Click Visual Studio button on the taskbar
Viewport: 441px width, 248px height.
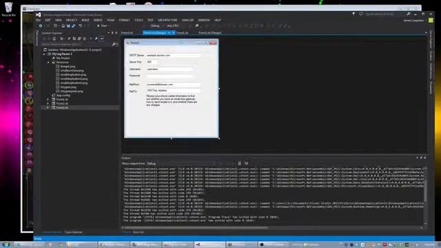(x=209, y=245)
